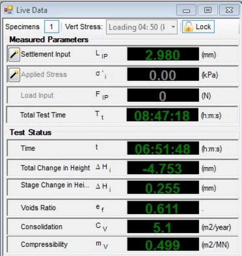The height and width of the screenshot is (256, 242).
Task: Click the padlock icon beside Lock
Action: click(189, 27)
